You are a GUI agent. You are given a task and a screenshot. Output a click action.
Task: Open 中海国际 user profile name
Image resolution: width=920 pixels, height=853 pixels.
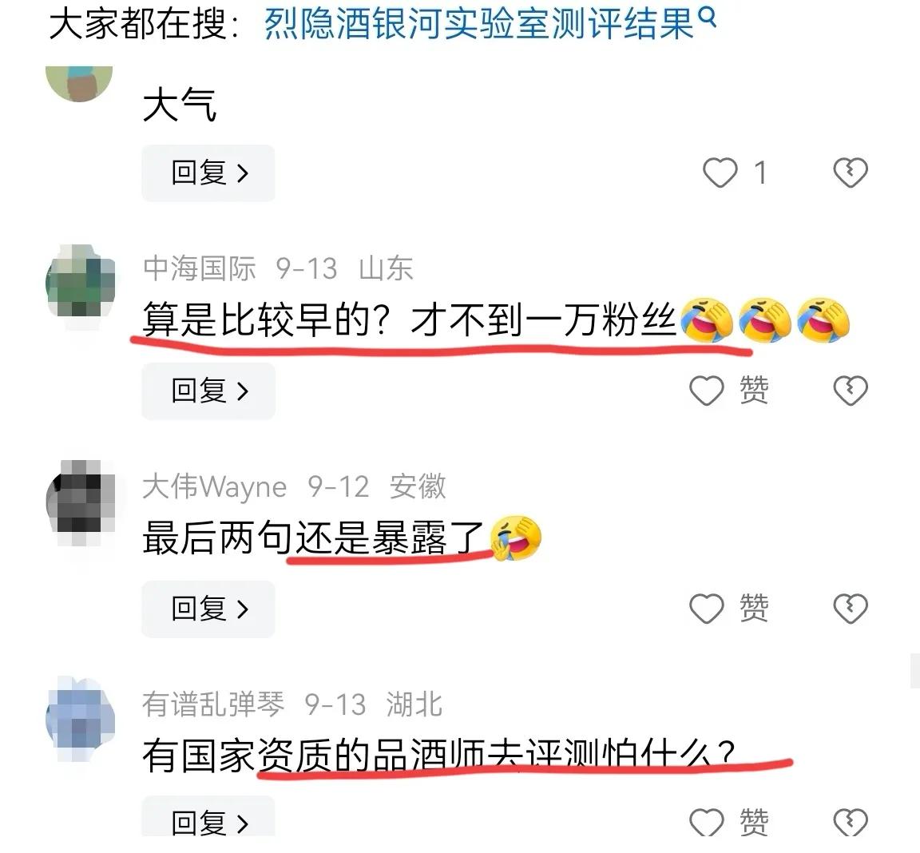(x=200, y=268)
